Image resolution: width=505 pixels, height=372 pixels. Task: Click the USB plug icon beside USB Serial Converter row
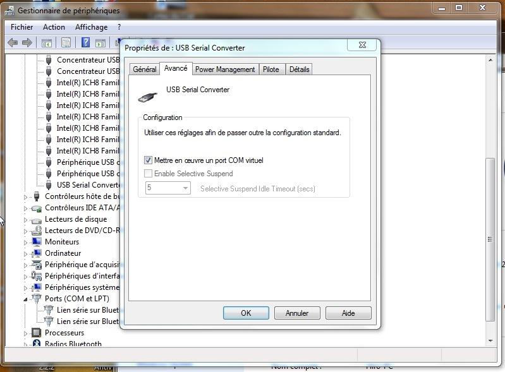point(49,185)
